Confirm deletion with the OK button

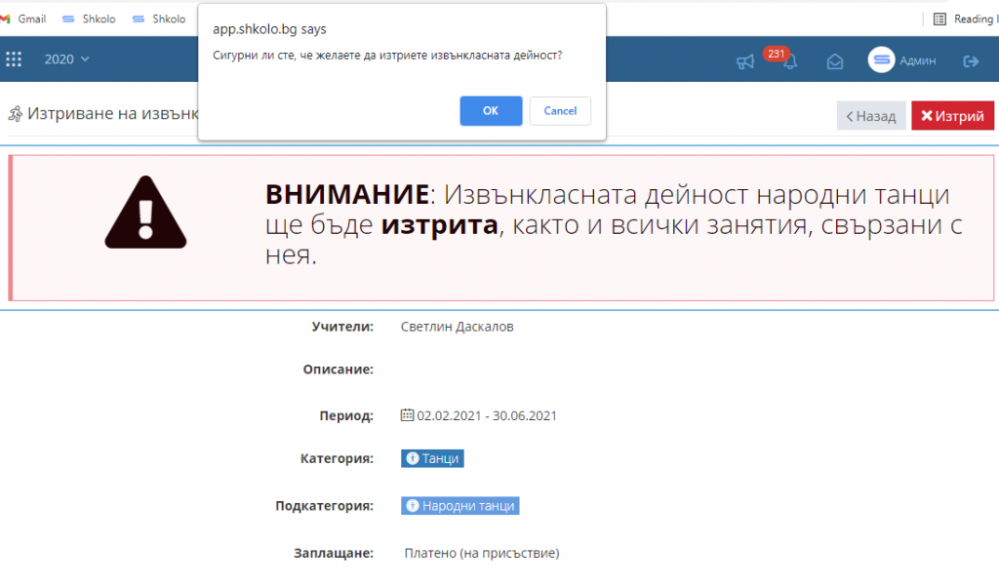pyautogui.click(x=491, y=111)
